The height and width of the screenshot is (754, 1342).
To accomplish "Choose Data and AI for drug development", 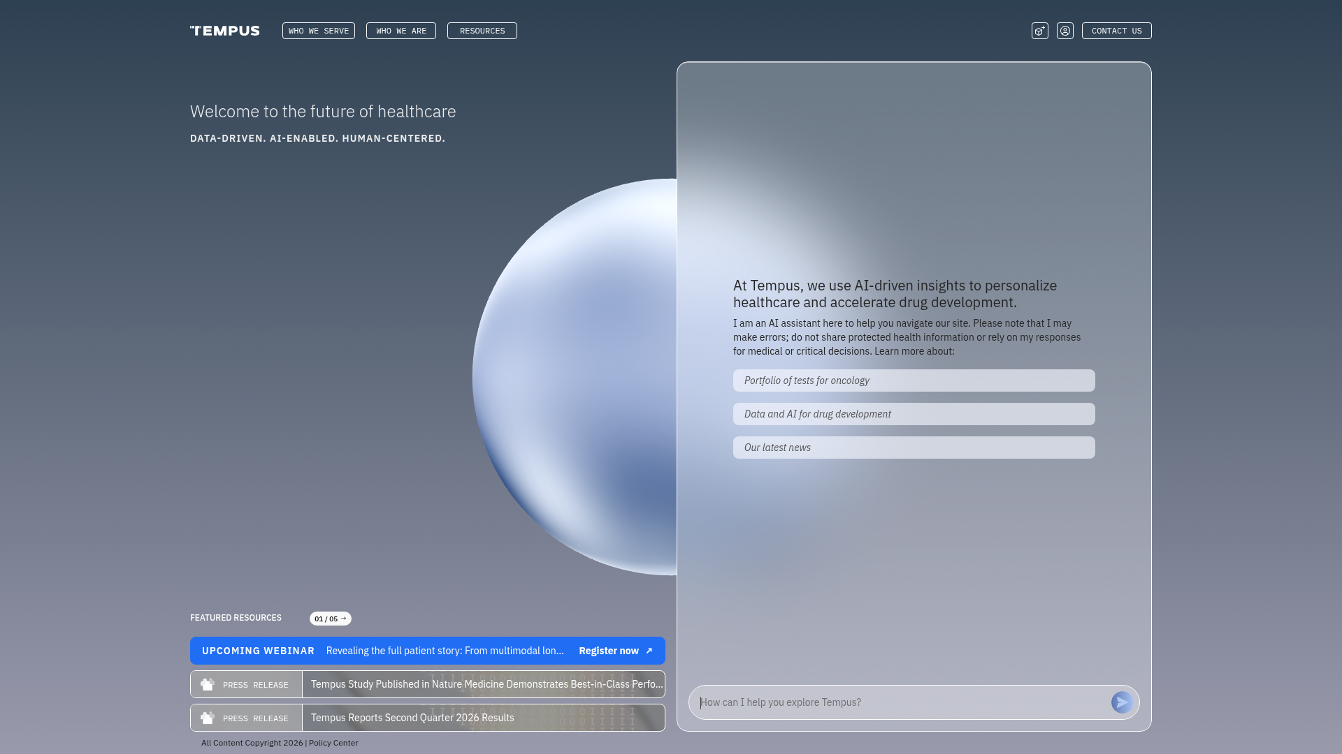I will coord(914,414).
